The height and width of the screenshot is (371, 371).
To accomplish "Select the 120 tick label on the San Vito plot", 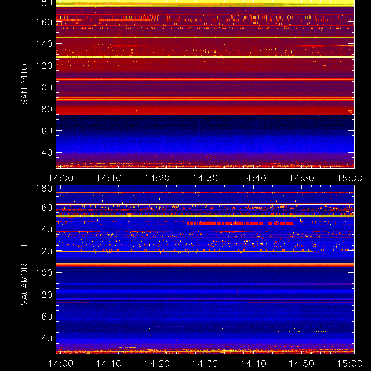I will click(44, 65).
